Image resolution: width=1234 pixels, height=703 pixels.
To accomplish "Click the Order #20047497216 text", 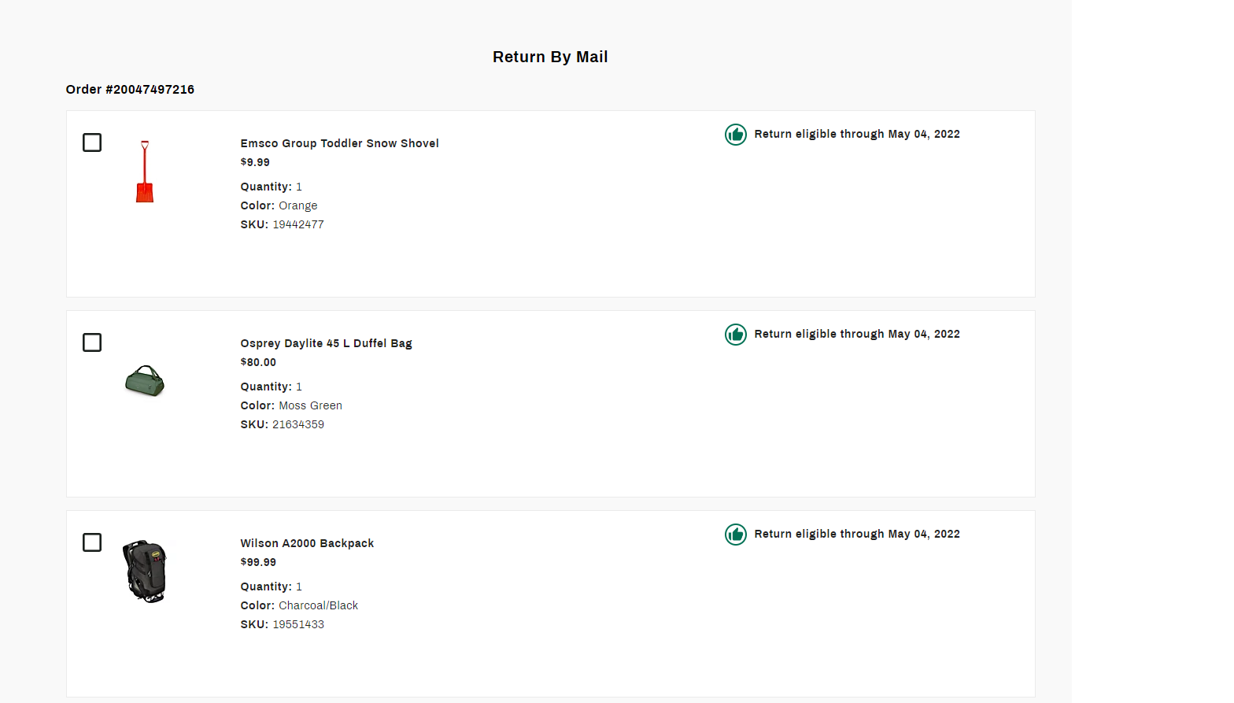I will pos(130,90).
